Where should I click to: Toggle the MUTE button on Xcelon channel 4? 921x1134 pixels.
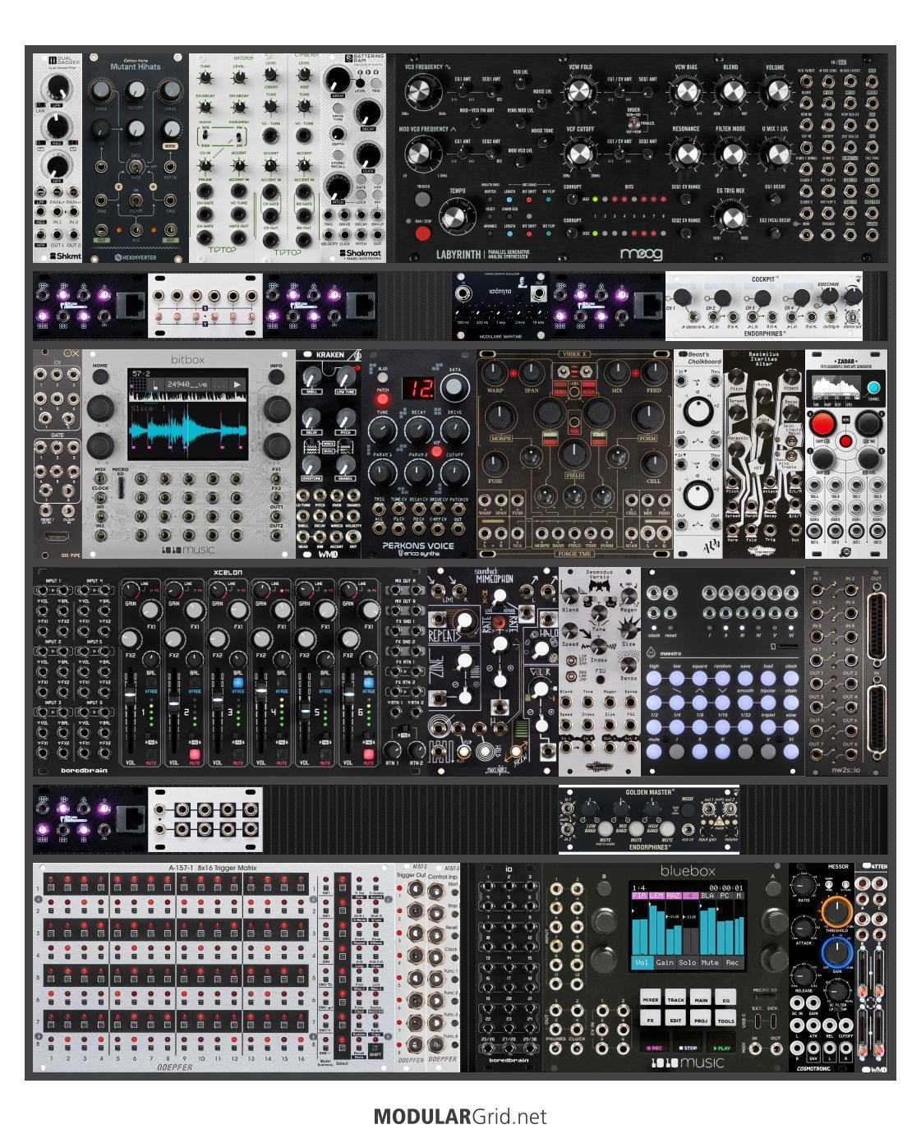click(x=281, y=754)
